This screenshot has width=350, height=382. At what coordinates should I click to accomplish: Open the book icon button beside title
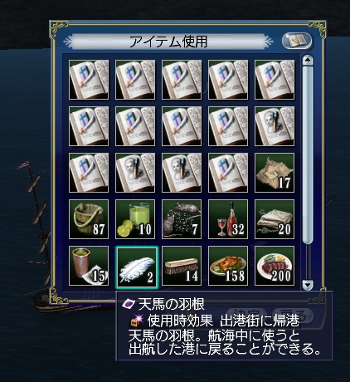coord(297,42)
